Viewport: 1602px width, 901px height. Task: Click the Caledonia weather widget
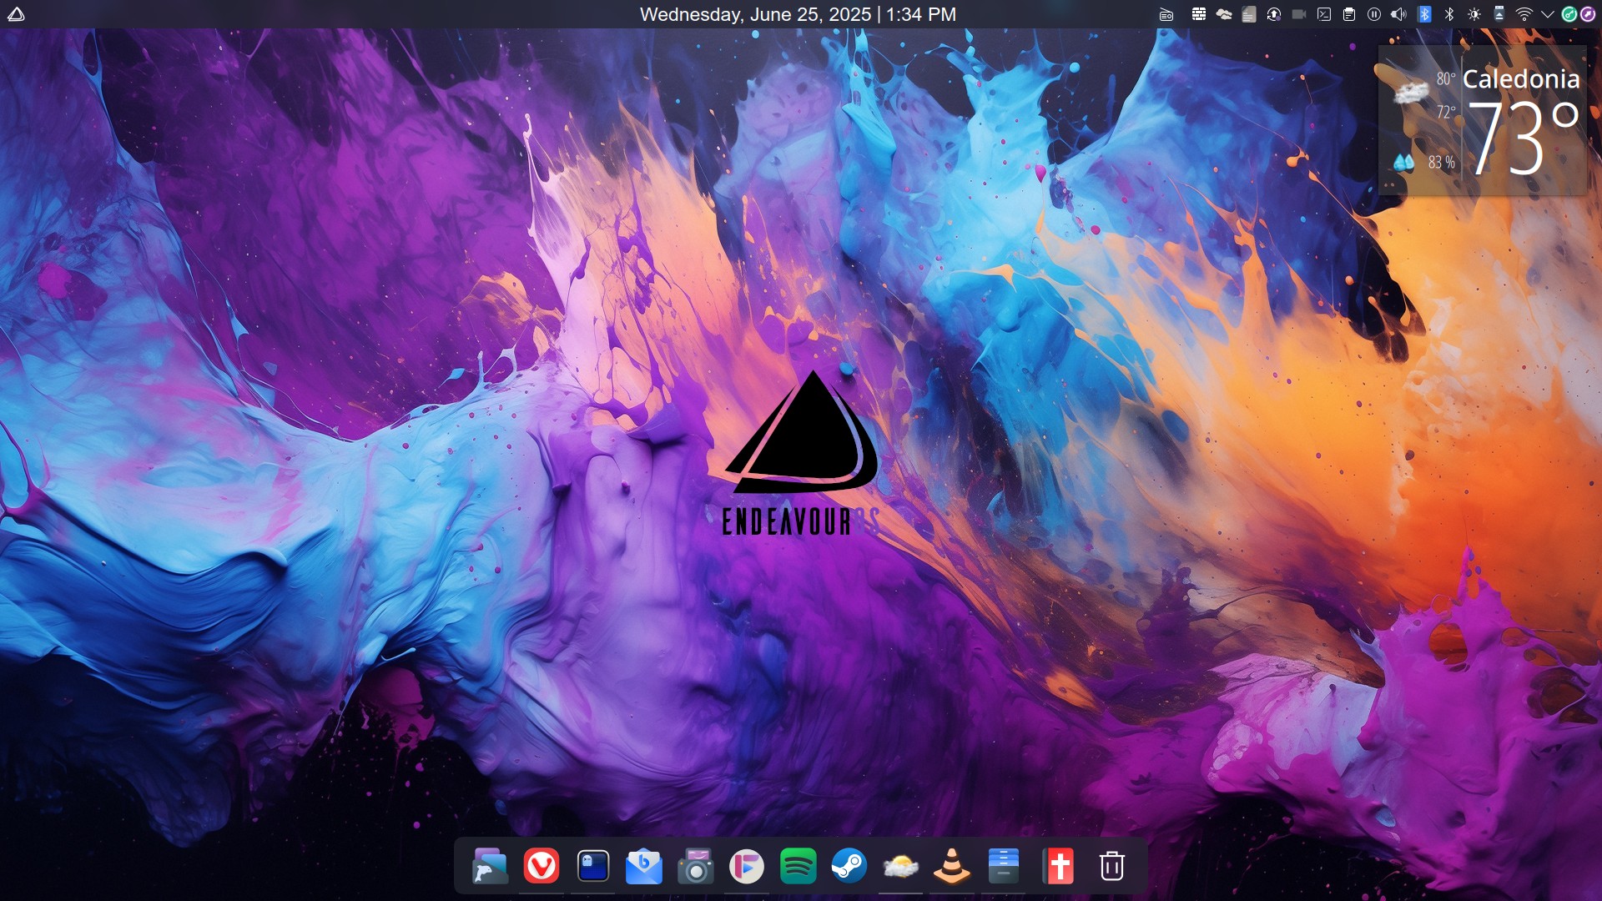[1483, 121]
